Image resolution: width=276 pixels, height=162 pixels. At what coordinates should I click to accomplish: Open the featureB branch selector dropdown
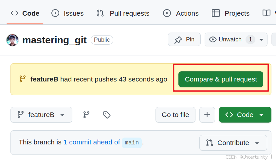coord(41,115)
